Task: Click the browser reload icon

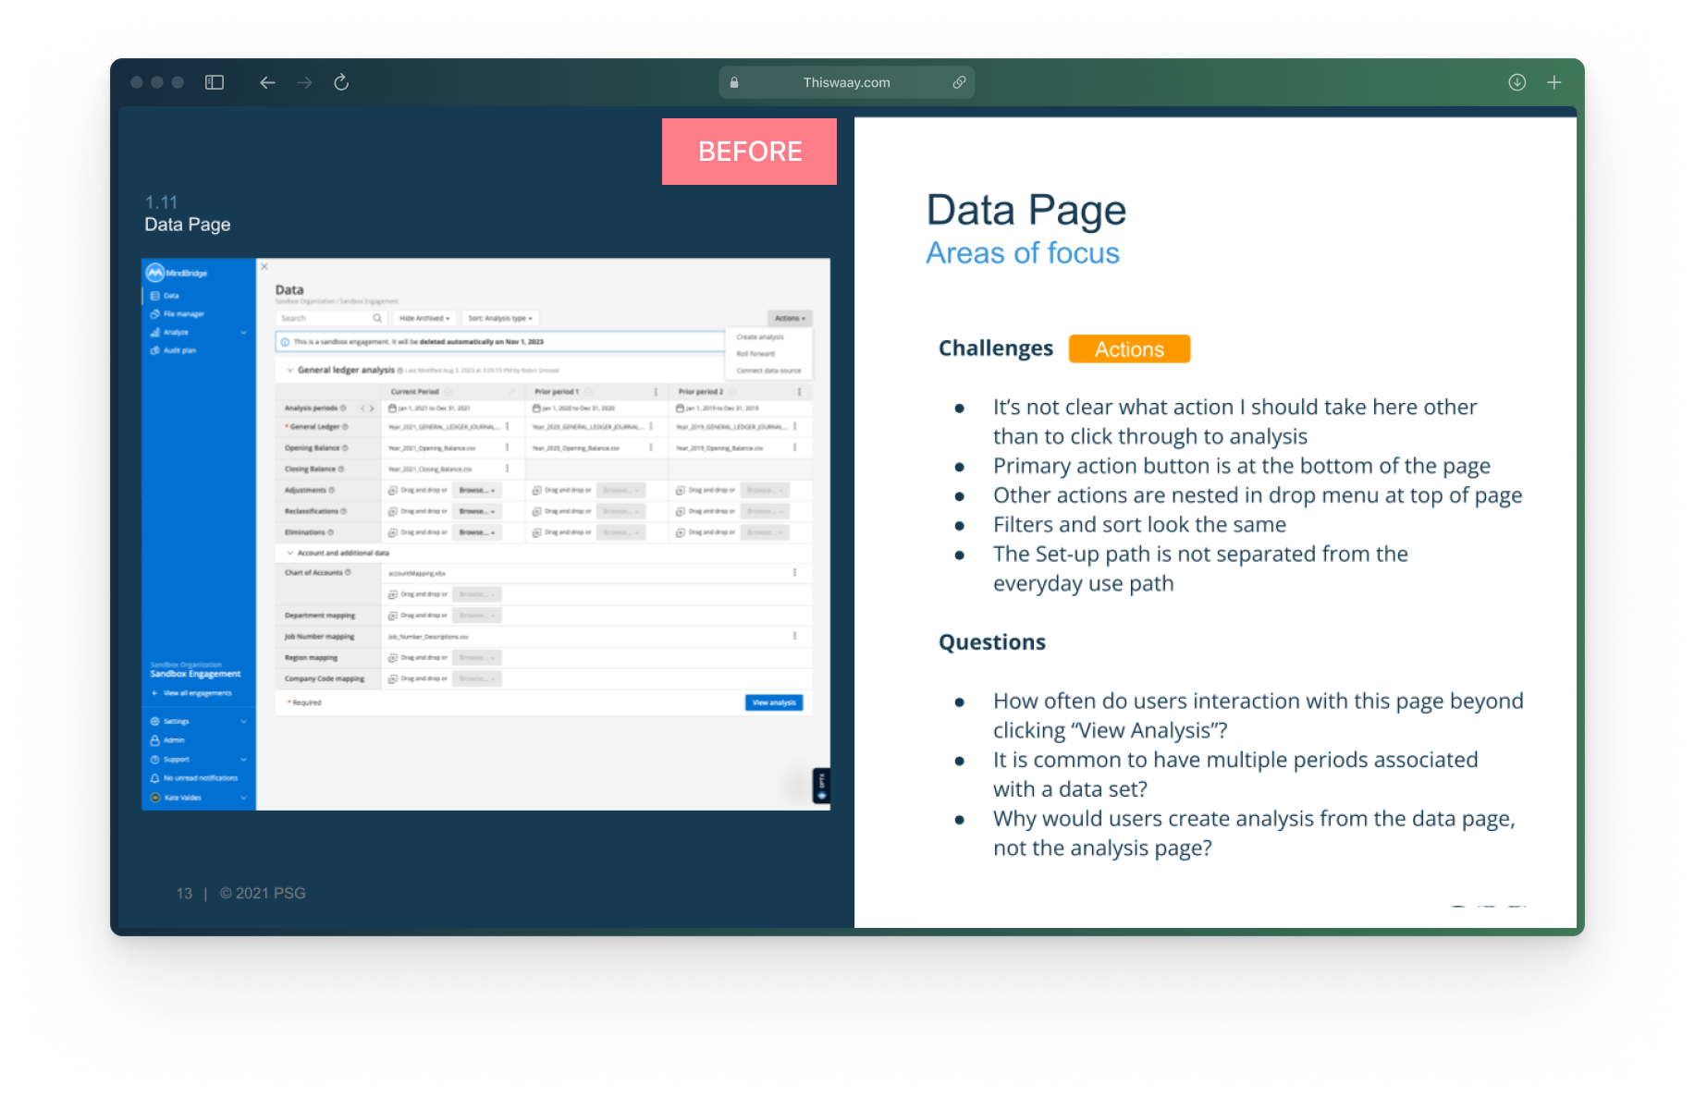Action: 341,82
